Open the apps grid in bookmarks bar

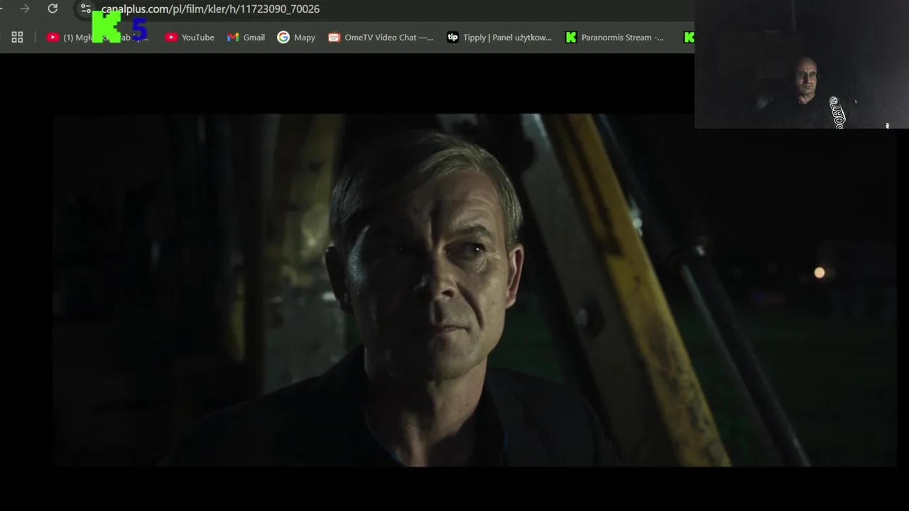[x=17, y=37]
